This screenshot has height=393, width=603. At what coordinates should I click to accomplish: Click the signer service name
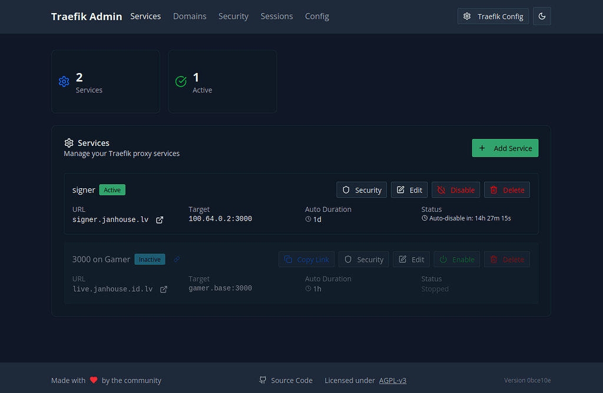click(84, 190)
